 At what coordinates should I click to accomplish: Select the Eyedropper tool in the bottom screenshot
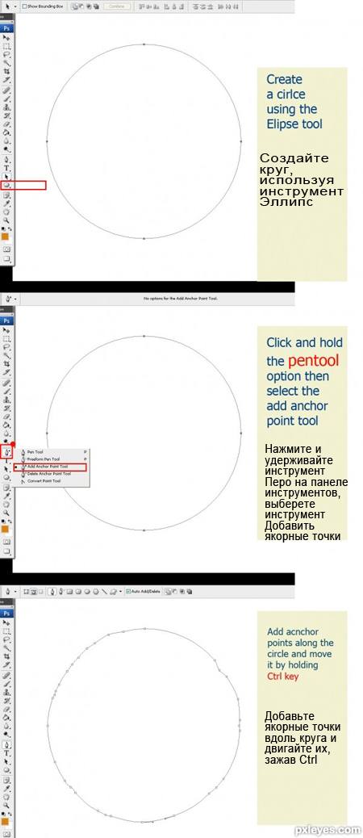(x=7, y=788)
